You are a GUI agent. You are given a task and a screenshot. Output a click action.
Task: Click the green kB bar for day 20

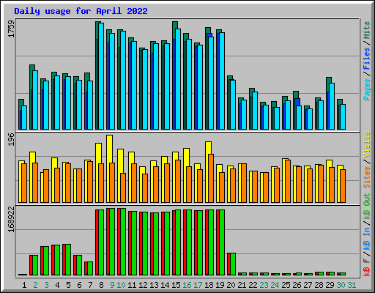(x=233, y=264)
